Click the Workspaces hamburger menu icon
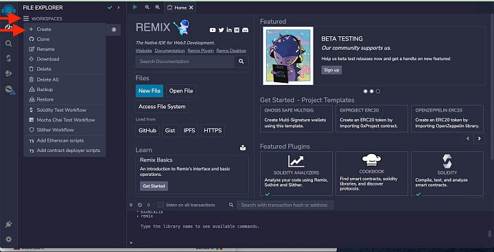Image resolution: width=494 pixels, height=252 pixels. [26, 19]
